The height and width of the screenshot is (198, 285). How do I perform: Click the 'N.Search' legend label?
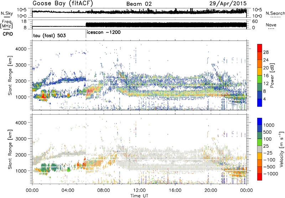[275, 13]
